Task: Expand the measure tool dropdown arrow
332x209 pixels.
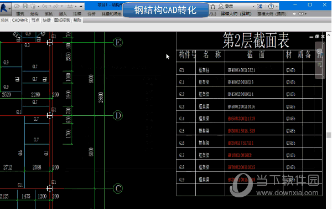Action: (x=76, y=6)
